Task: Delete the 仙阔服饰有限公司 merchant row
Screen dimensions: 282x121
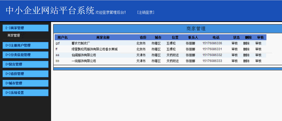Action: click(246, 55)
